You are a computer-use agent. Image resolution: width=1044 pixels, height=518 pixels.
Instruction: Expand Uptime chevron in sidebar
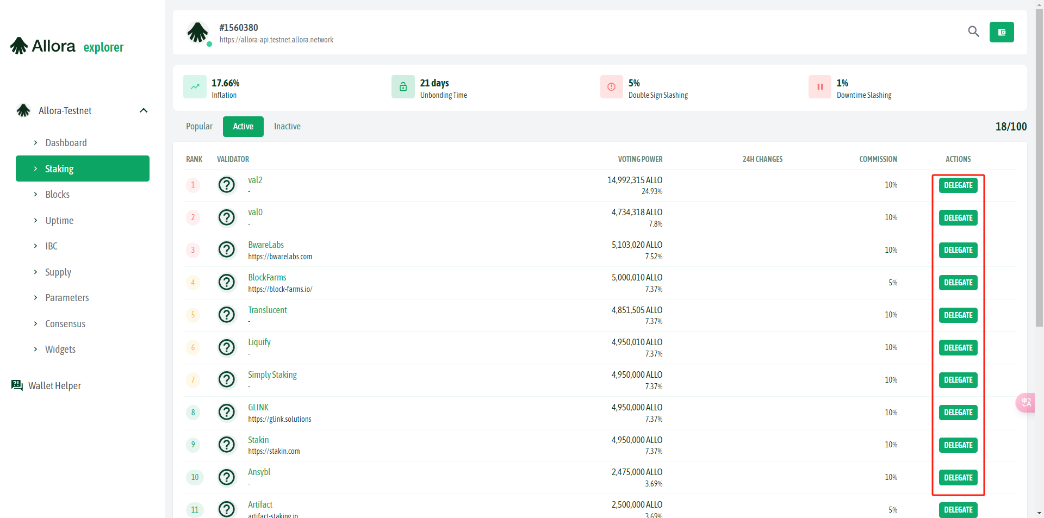[35, 220]
